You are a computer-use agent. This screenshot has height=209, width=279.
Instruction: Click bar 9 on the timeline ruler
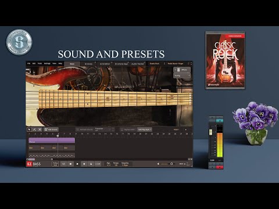76,134
